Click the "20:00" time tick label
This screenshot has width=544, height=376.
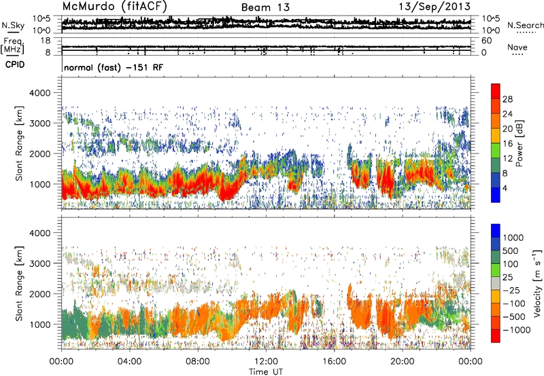point(402,362)
